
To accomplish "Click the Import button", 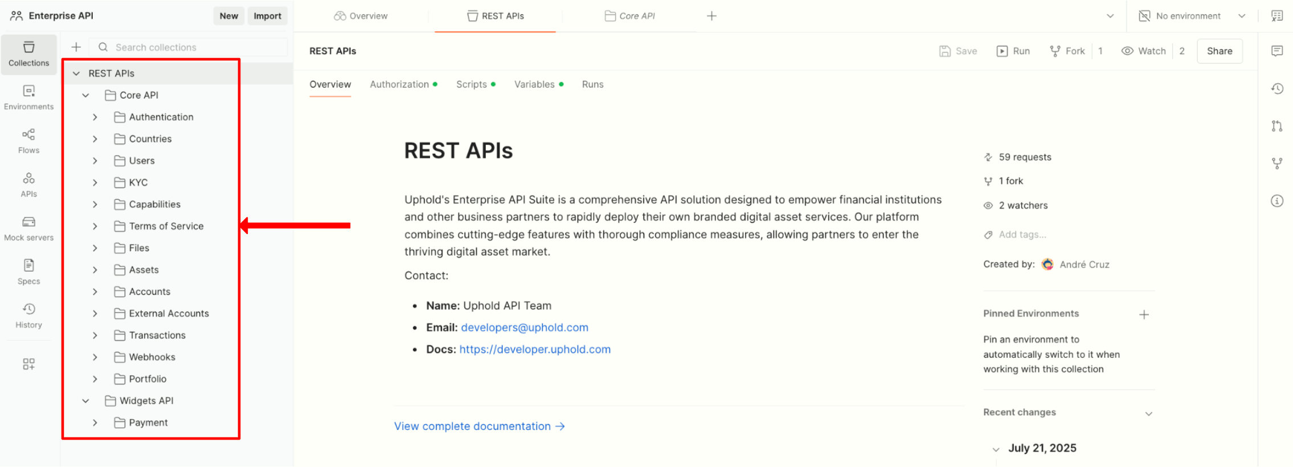I will point(267,16).
